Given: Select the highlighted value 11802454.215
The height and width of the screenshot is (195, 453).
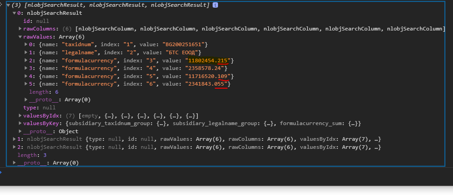Looking at the screenshot, I should point(208,61).
